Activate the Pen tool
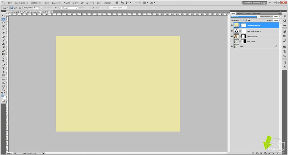The image size is (288, 155). pyautogui.click(x=3, y=65)
